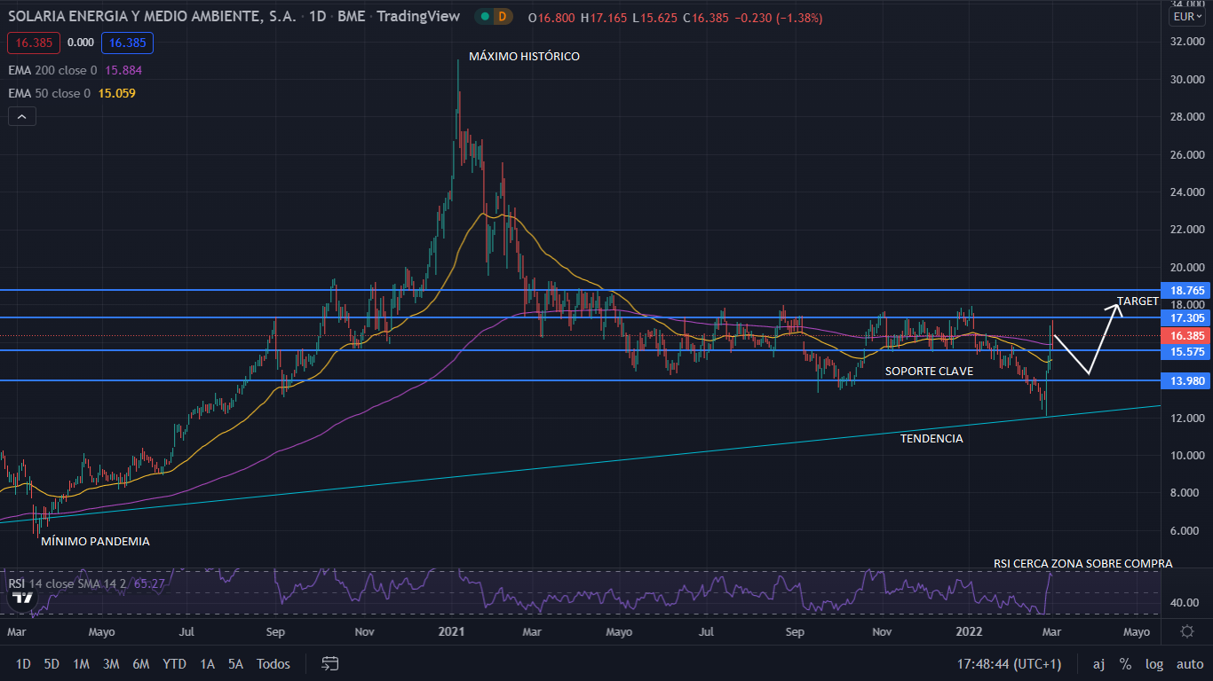Collapse the indicator legend with the arrow
The height and width of the screenshot is (681, 1213).
point(22,116)
